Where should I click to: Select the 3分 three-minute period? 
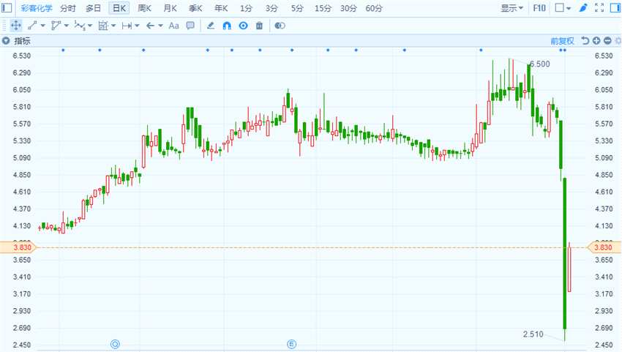(271, 8)
